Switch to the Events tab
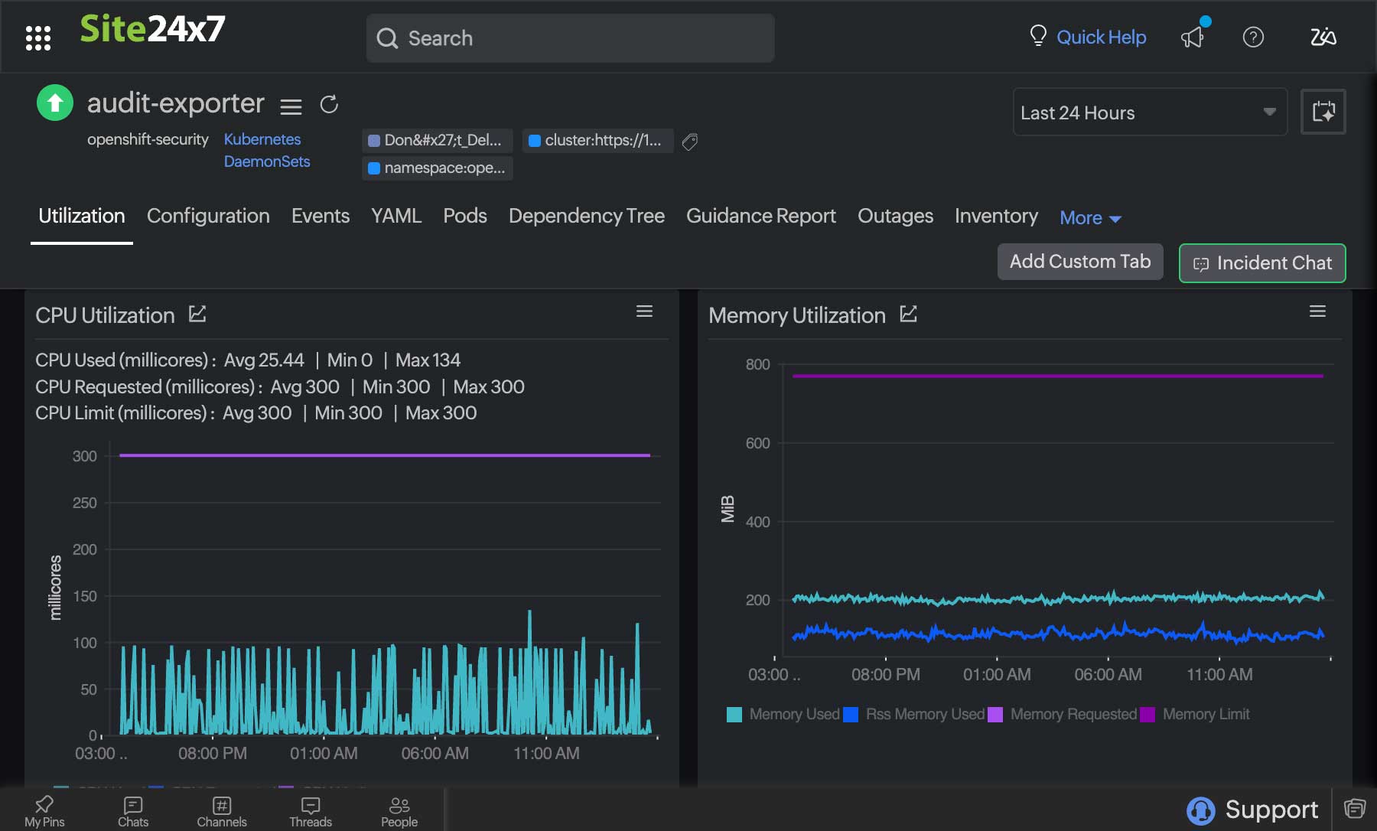The width and height of the screenshot is (1377, 831). [320, 216]
